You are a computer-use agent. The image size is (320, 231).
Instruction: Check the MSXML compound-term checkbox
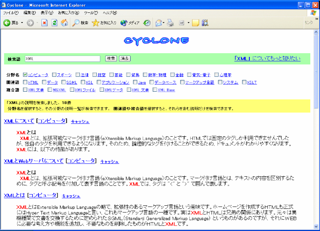tap(50, 89)
